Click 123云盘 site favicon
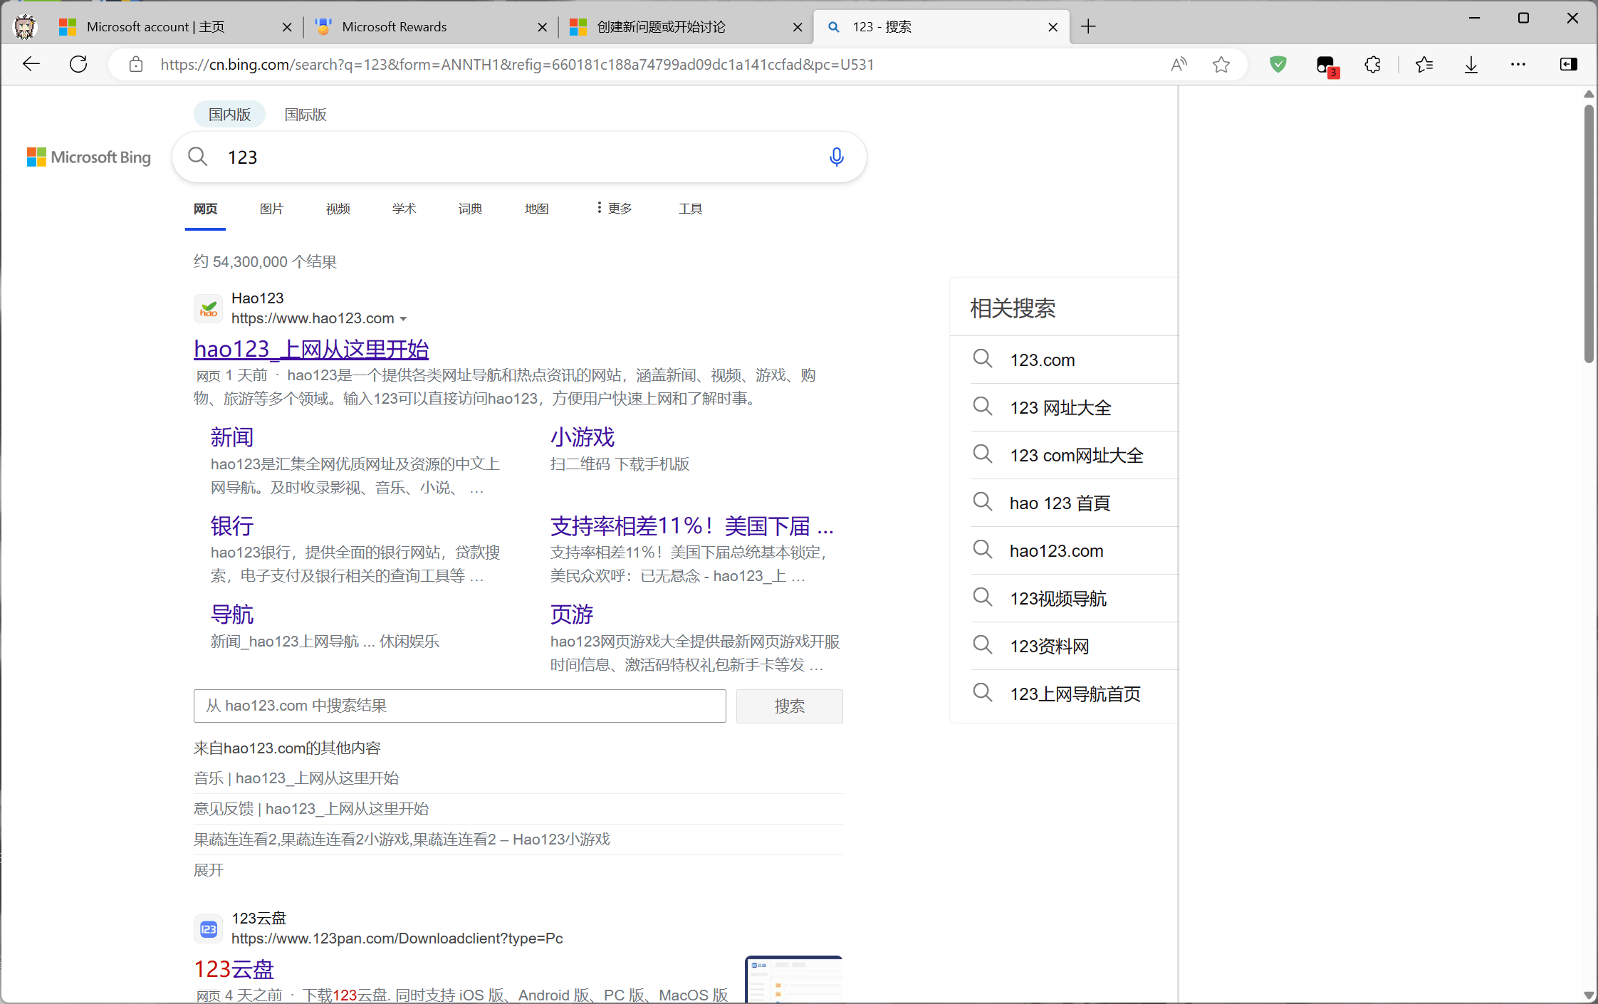Image resolution: width=1598 pixels, height=1004 pixels. (x=208, y=929)
